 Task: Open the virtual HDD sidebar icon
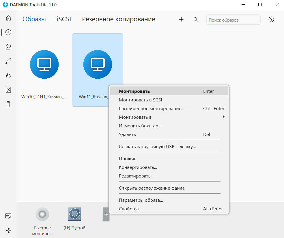click(x=8, y=90)
